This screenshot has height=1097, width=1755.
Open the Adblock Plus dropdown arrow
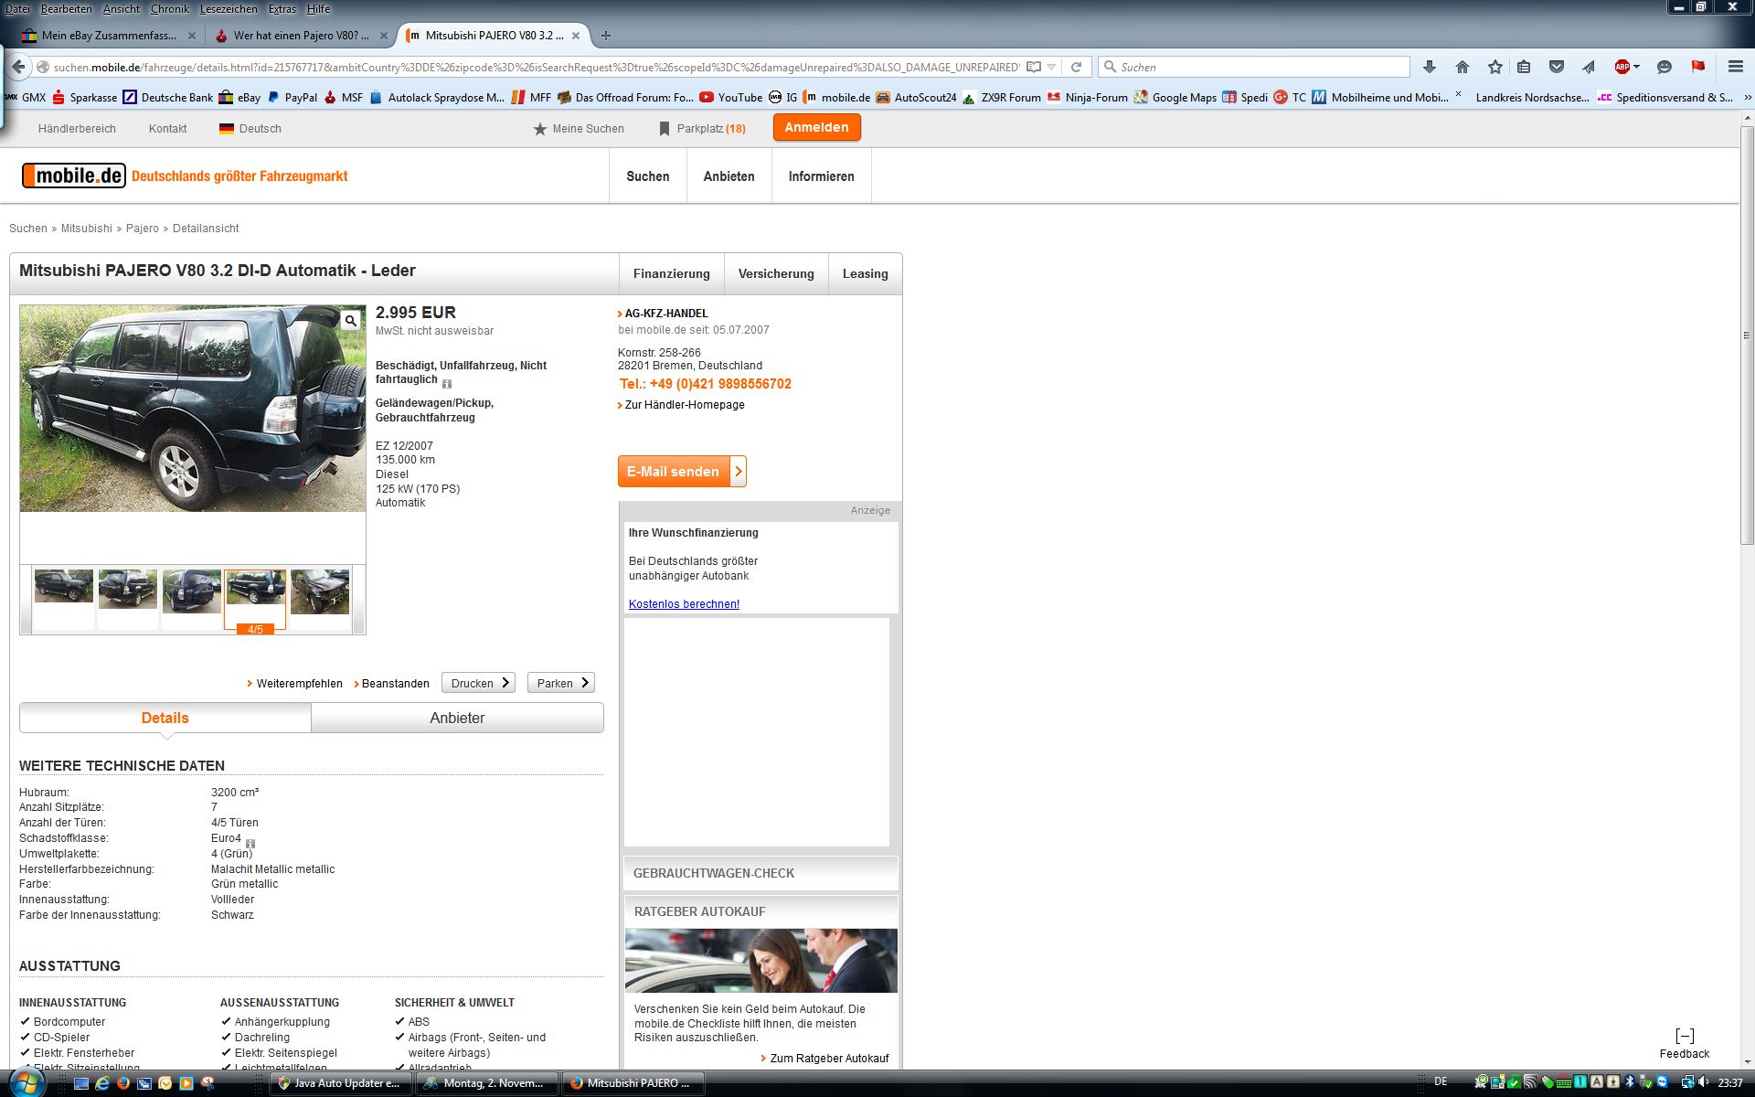1636,67
